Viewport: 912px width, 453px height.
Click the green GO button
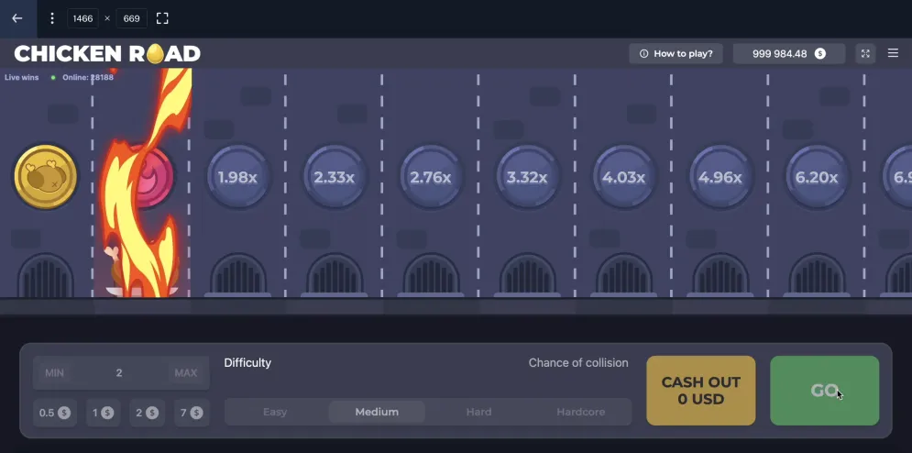824,391
